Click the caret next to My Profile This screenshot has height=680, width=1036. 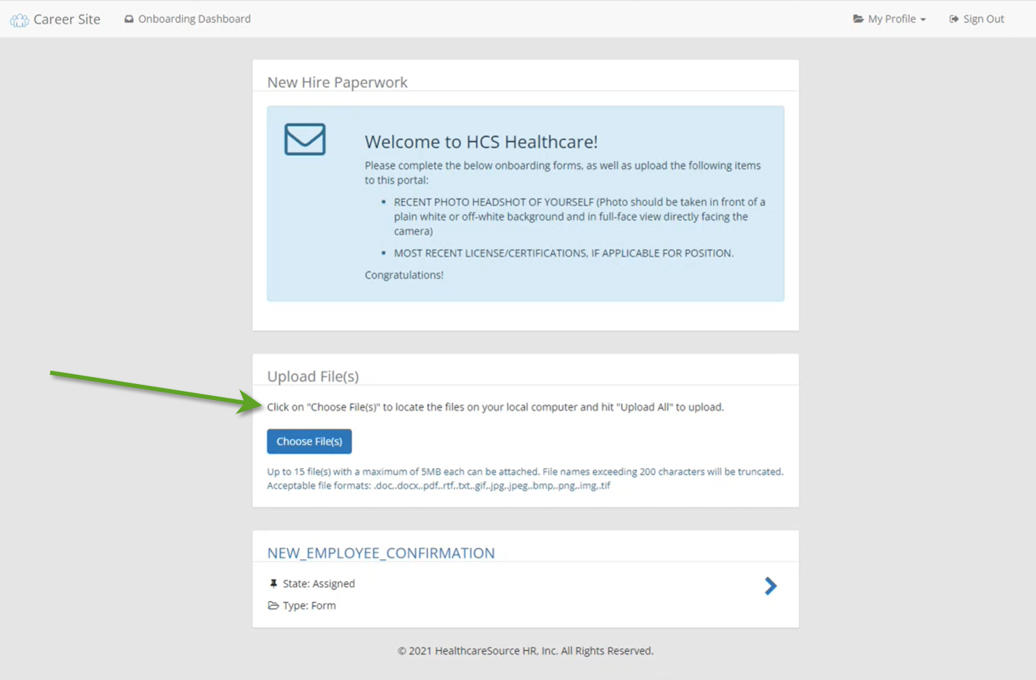tap(923, 20)
